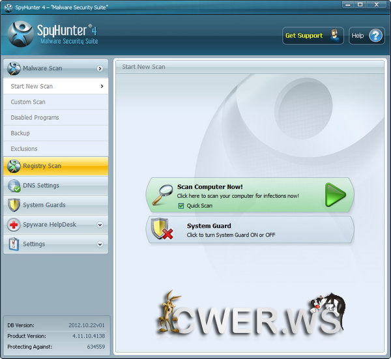Click the green play arrow scan icon
This screenshot has width=391, height=359.
pos(335,195)
